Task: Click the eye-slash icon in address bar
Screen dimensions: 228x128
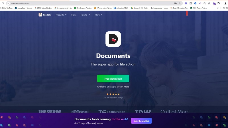Action: pos(175,3)
